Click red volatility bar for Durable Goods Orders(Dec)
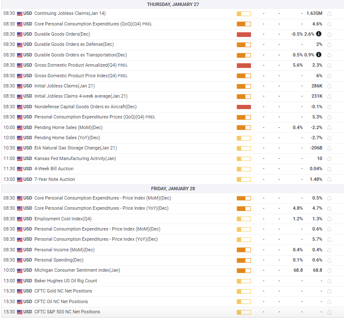Screen dimensions: 344x318 (244, 34)
